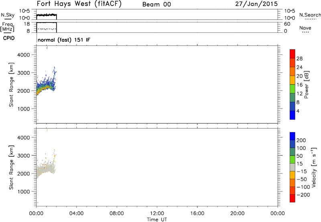The width and height of the screenshot is (321, 222).
Task: Click the '60' label right of the frequency panel
Action: pyautogui.click(x=287, y=24)
